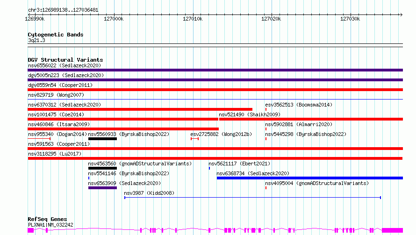Select nsv521490 (Shaikh2009) label
416x235 pixels.
pos(250,114)
